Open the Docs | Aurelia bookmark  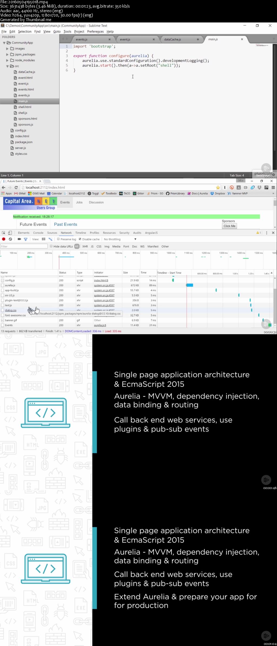pyautogui.click(x=197, y=194)
